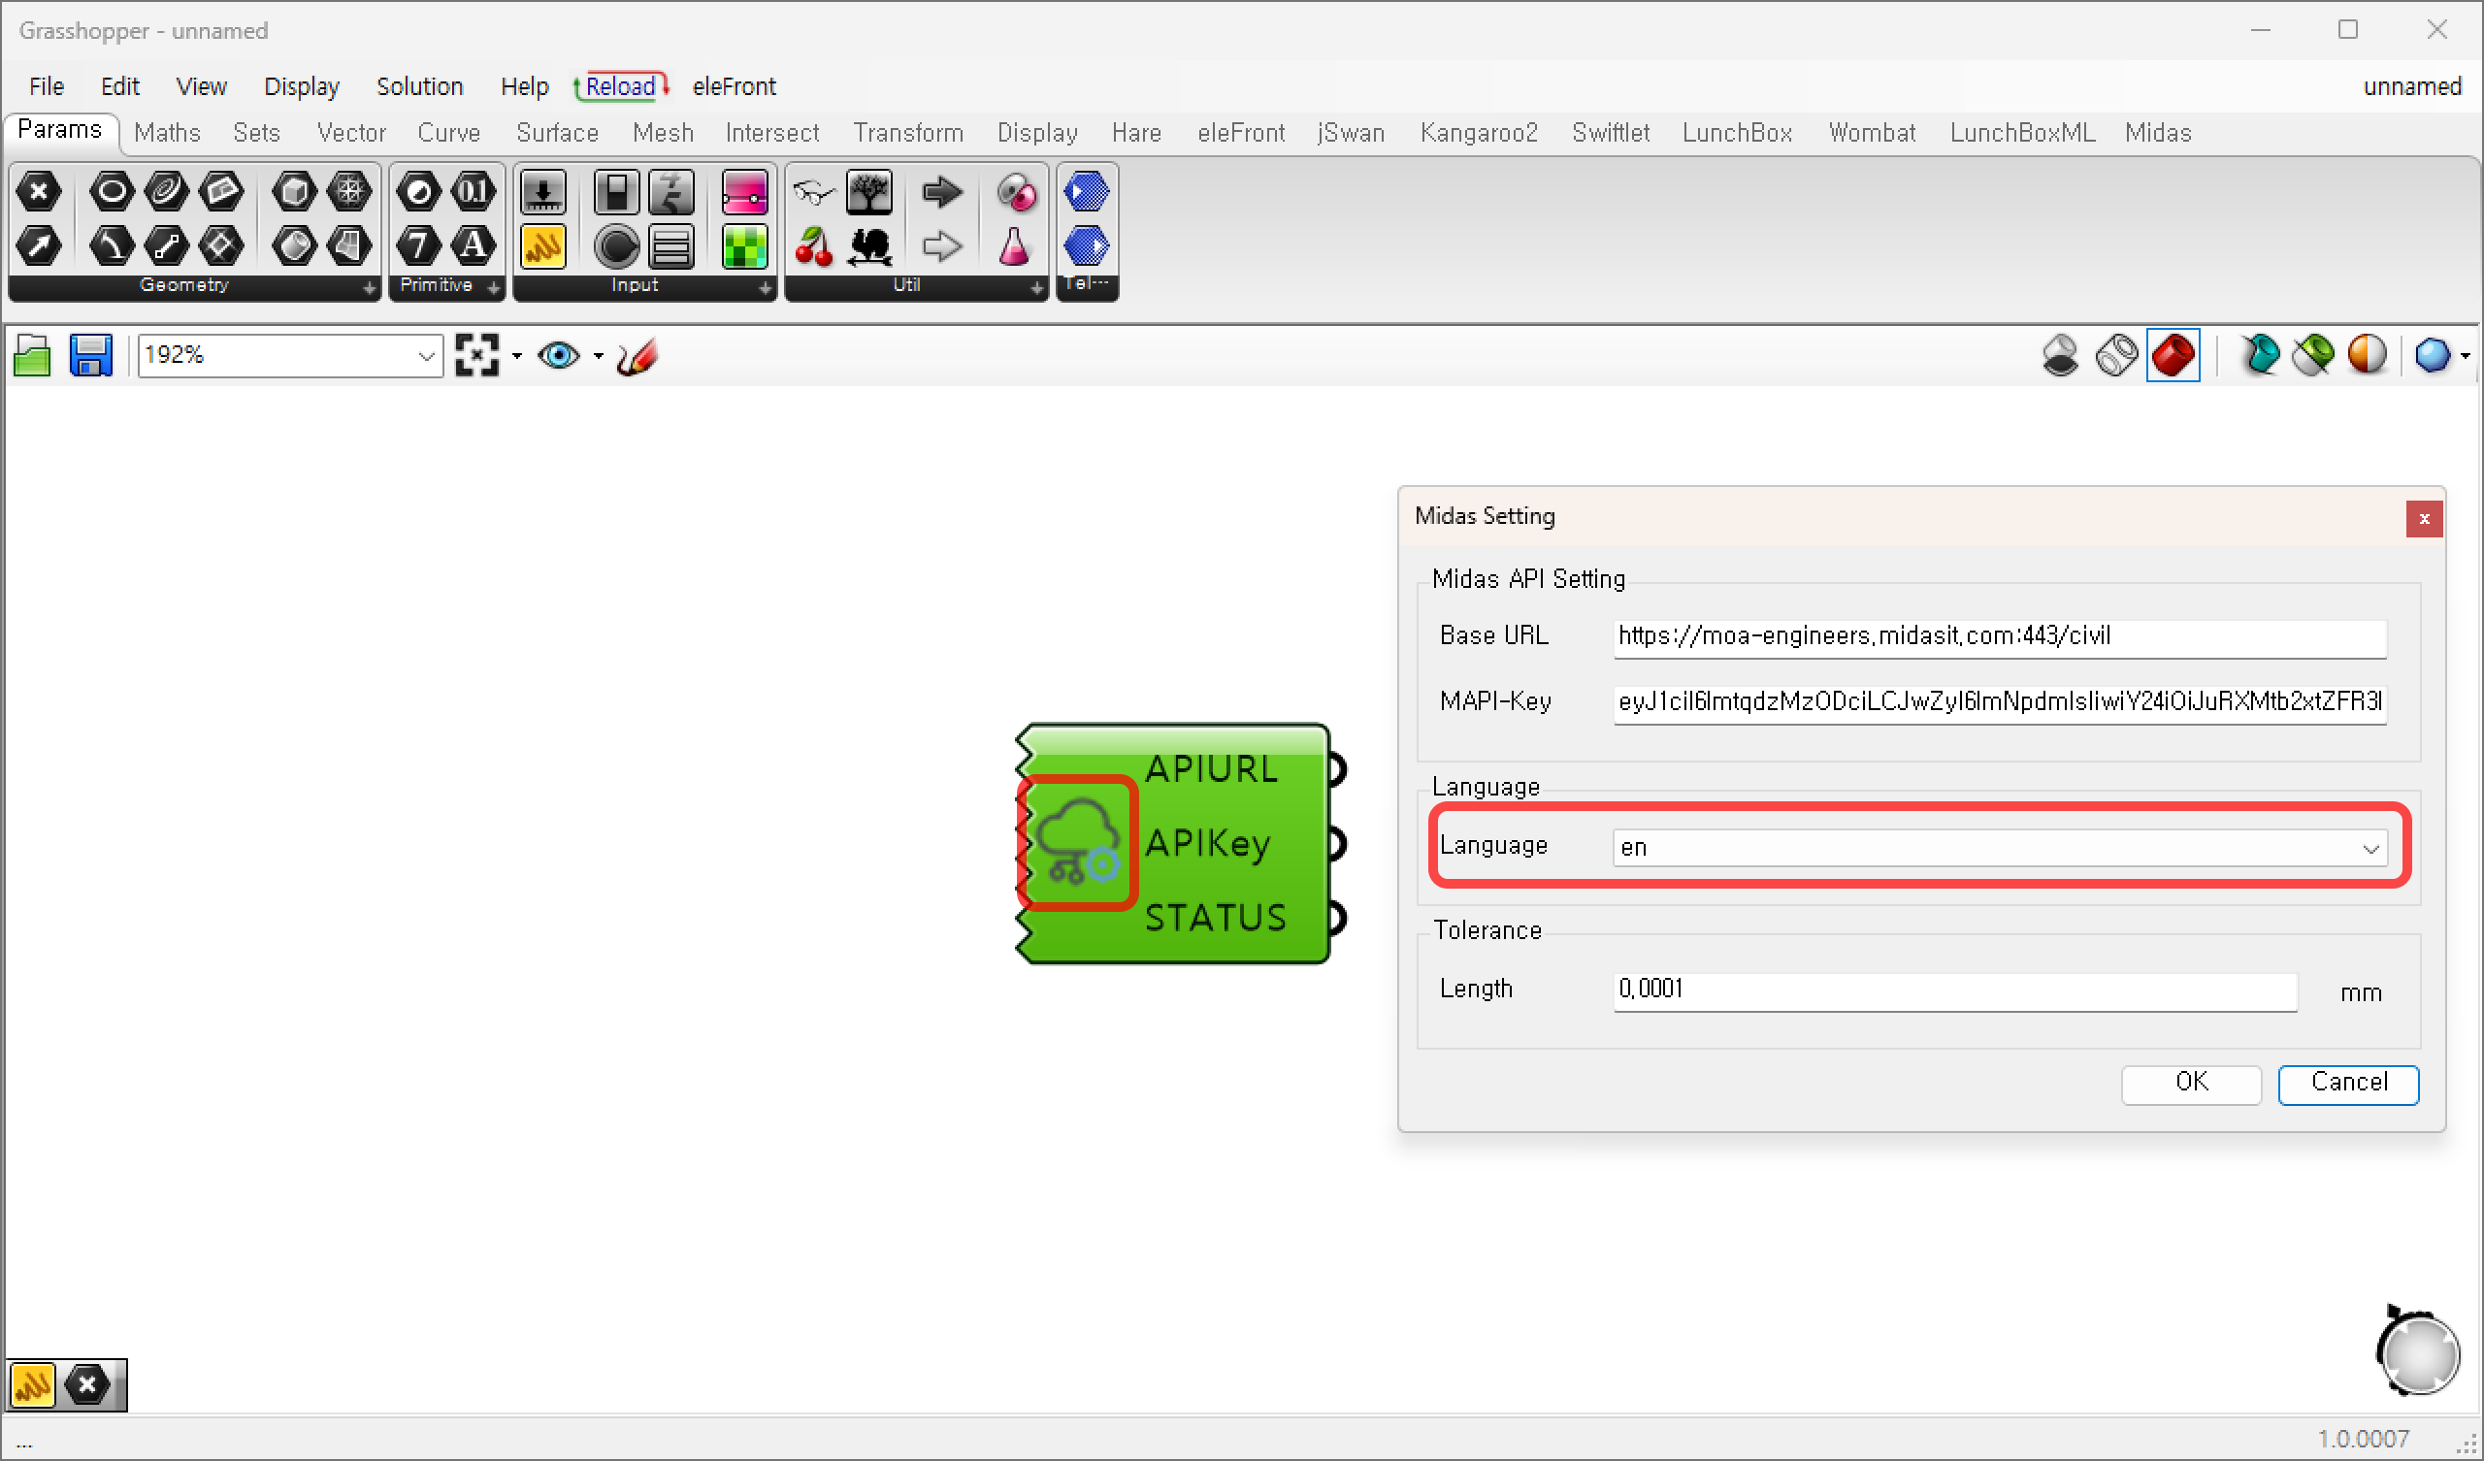The width and height of the screenshot is (2484, 1461).
Task: Add the pink Gradient input component
Action: pos(744,191)
